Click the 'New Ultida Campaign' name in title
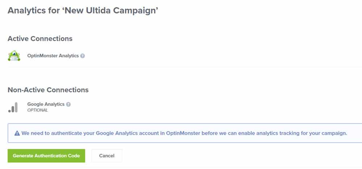Image resolution: width=362 pixels, height=169 pixels. 110,10
